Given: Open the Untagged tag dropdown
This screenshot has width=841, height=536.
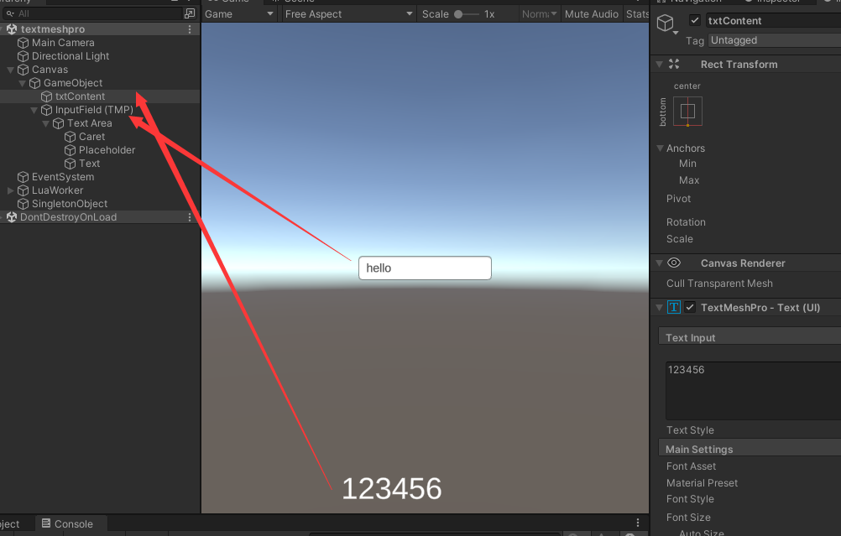Looking at the screenshot, I should [772, 40].
